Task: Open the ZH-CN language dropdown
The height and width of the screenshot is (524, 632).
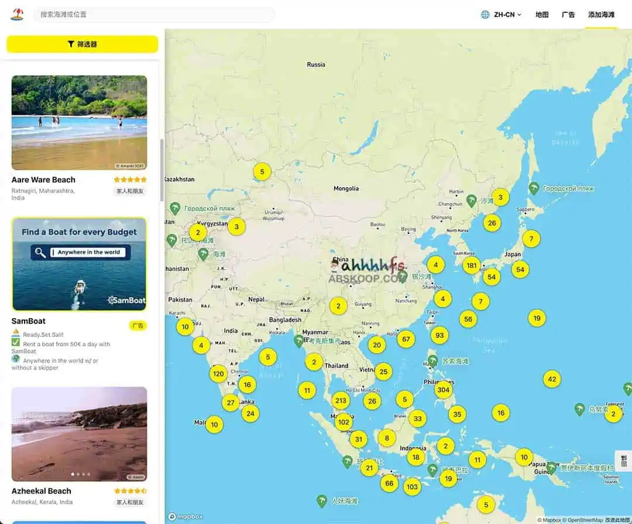Action: coord(502,14)
